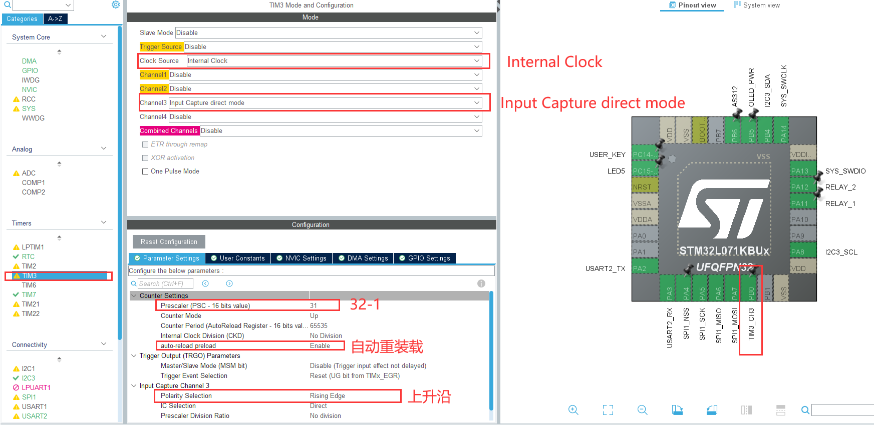Click pin PA8 on the chip
This screenshot has height=426, width=874.
pos(803,252)
